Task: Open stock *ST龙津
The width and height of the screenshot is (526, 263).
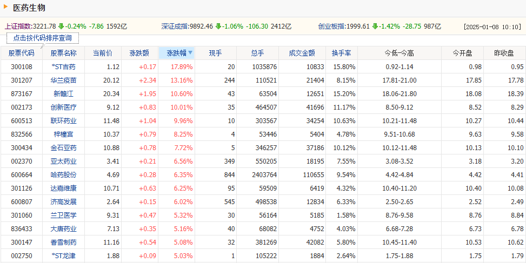Action: click(64, 256)
